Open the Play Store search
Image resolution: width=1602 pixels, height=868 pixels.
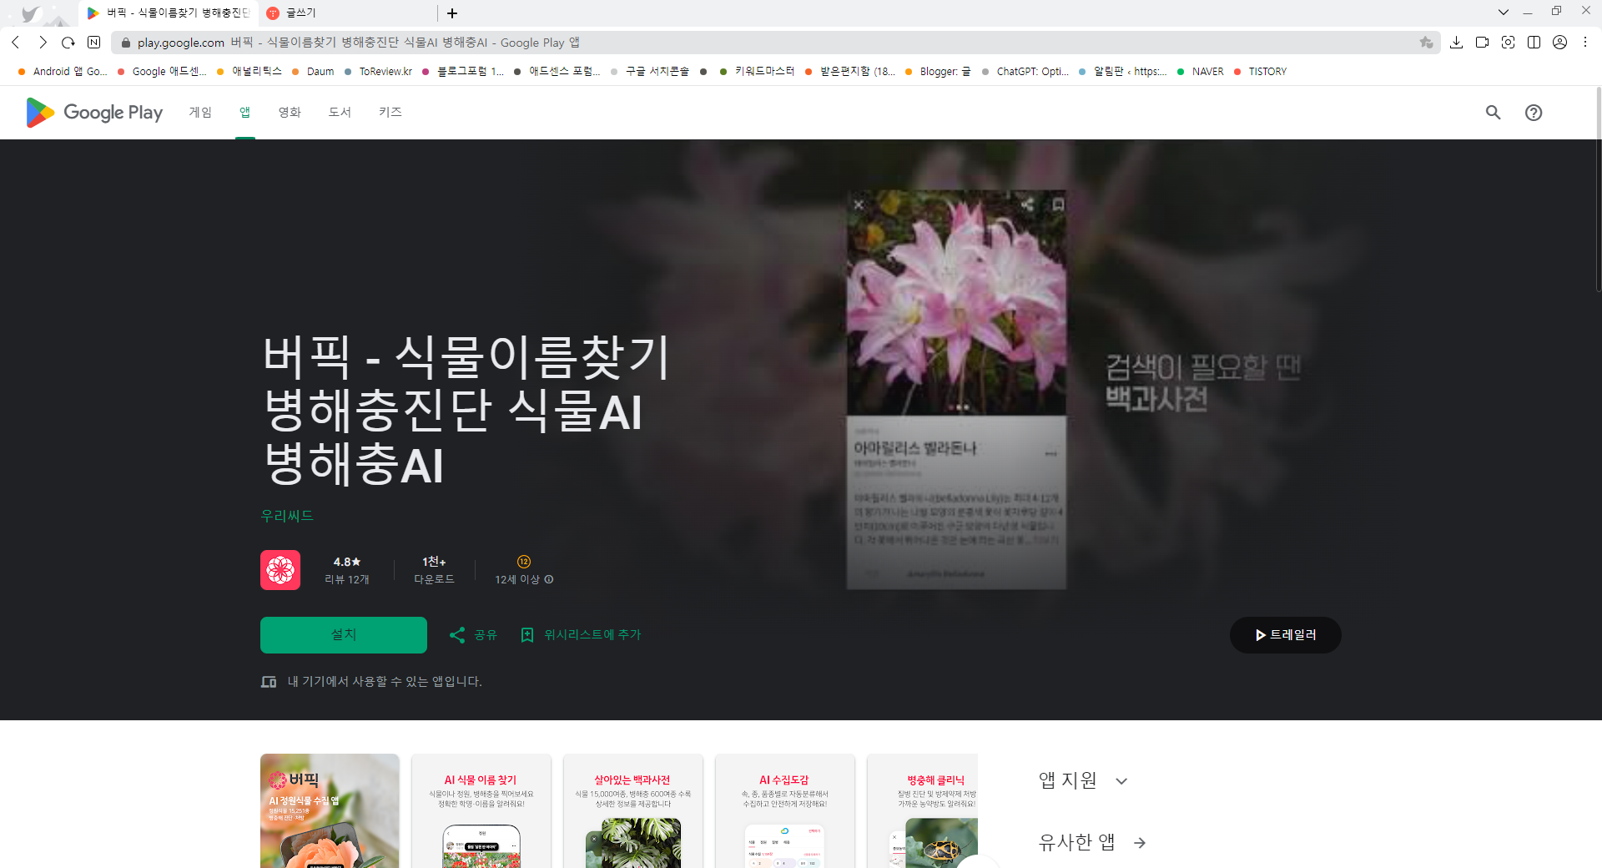[x=1493, y=112]
